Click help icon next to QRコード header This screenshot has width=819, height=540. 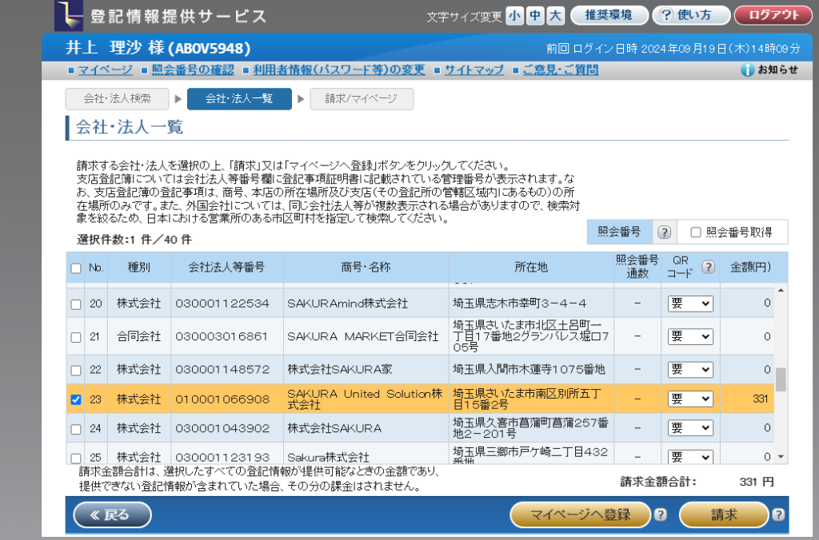pos(707,268)
